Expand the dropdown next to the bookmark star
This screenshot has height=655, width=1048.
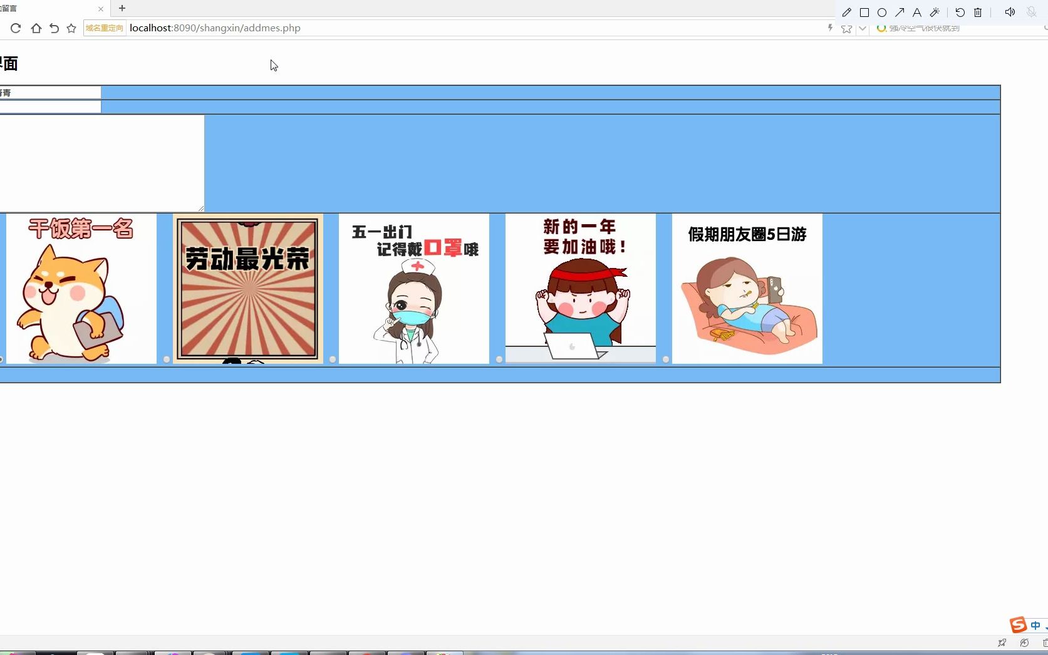click(x=863, y=28)
